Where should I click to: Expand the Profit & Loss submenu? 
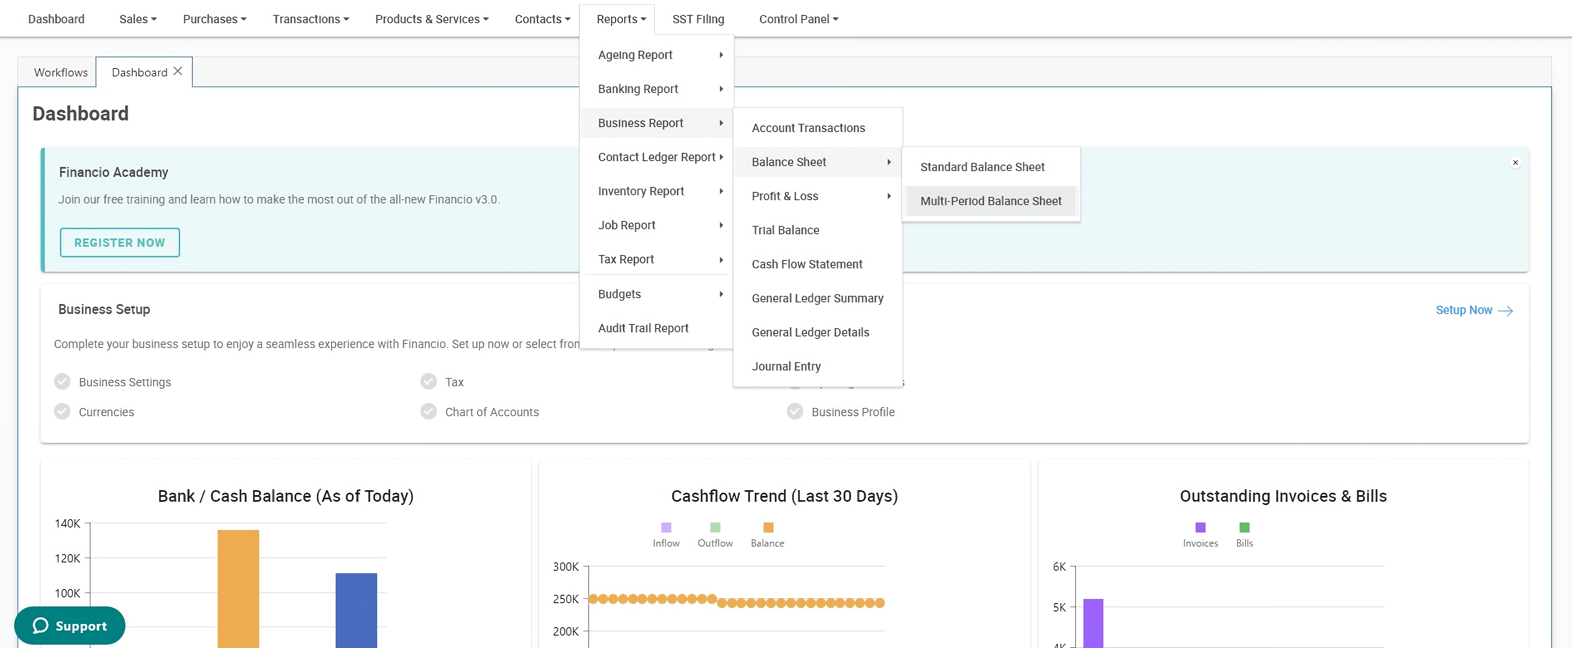tap(817, 196)
